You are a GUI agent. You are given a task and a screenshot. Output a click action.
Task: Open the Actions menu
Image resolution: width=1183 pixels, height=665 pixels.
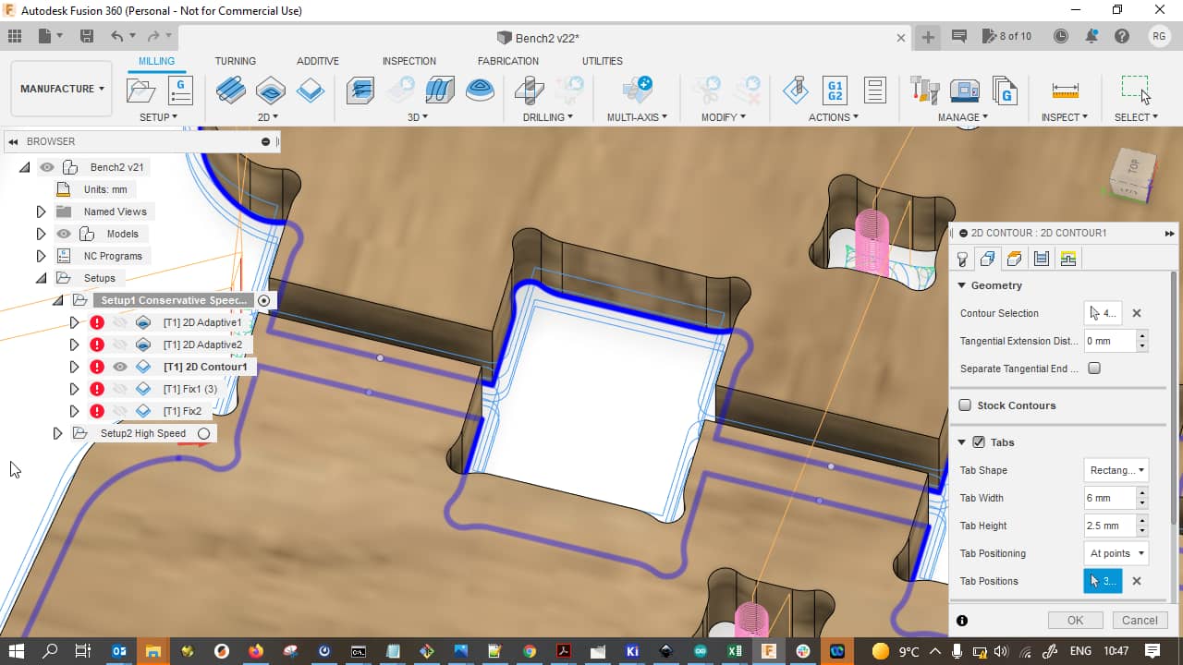(x=834, y=117)
